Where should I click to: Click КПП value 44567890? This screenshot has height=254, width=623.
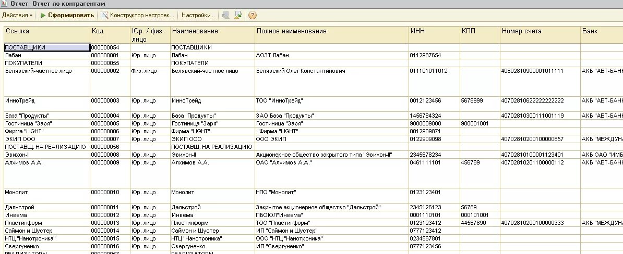480,223
